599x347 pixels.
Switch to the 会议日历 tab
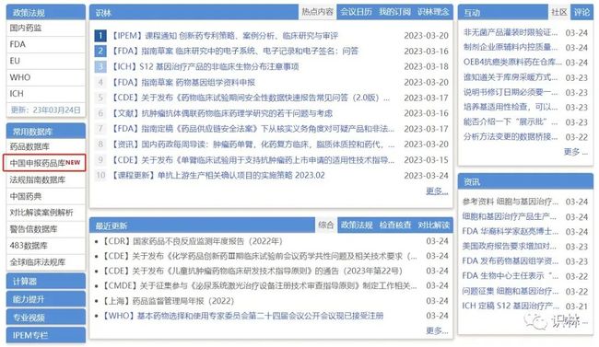click(x=356, y=12)
